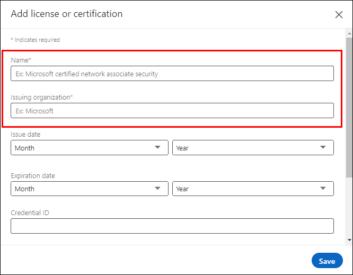Click the Expiration date Year dropdown arrow
The image size is (353, 275).
pos(323,189)
